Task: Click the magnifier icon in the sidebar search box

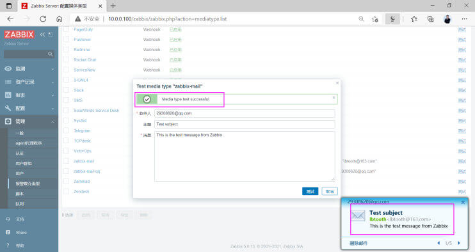Action: click(51, 54)
